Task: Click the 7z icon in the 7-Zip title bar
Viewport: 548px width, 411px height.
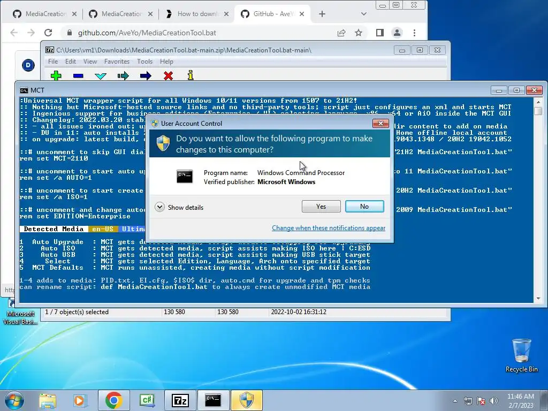Action: (50, 50)
